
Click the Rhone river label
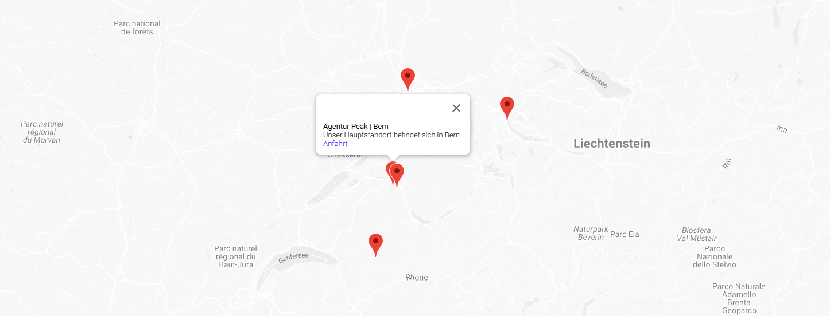point(417,278)
